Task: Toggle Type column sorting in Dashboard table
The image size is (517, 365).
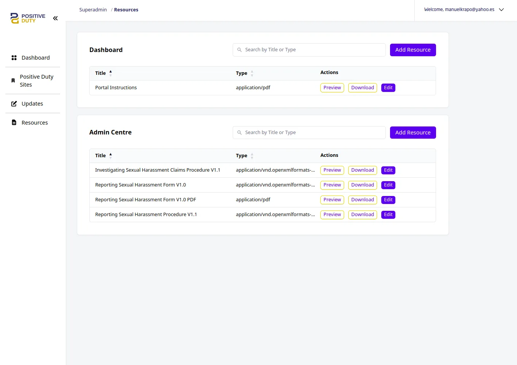Action: pyautogui.click(x=251, y=73)
